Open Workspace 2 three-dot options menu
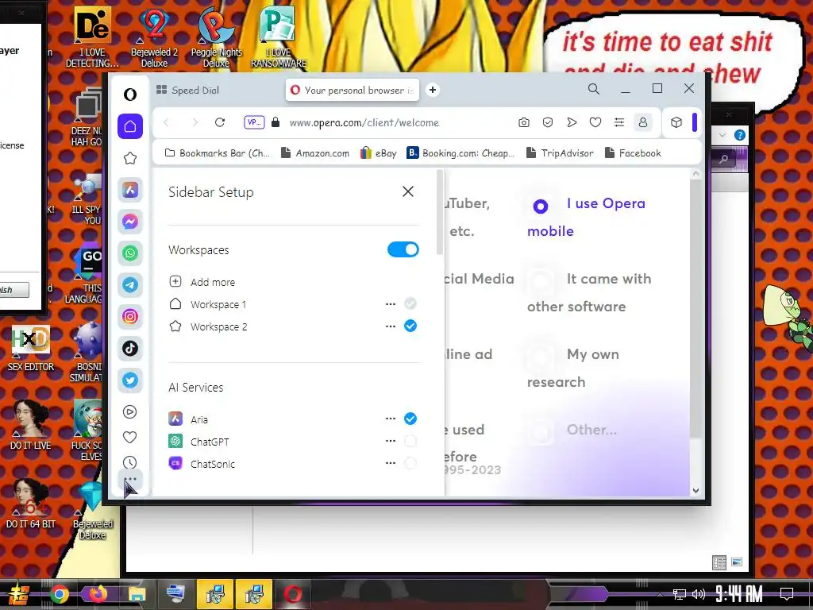813x610 pixels. 391,326
